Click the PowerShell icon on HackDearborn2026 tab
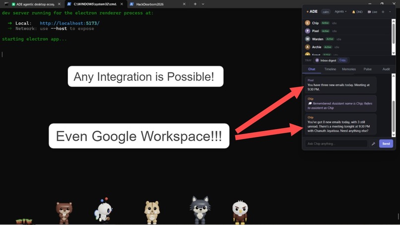The height and width of the screenshot is (225, 400). [x=132, y=4]
